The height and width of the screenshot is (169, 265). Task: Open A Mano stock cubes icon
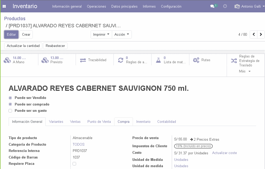point(7,60)
